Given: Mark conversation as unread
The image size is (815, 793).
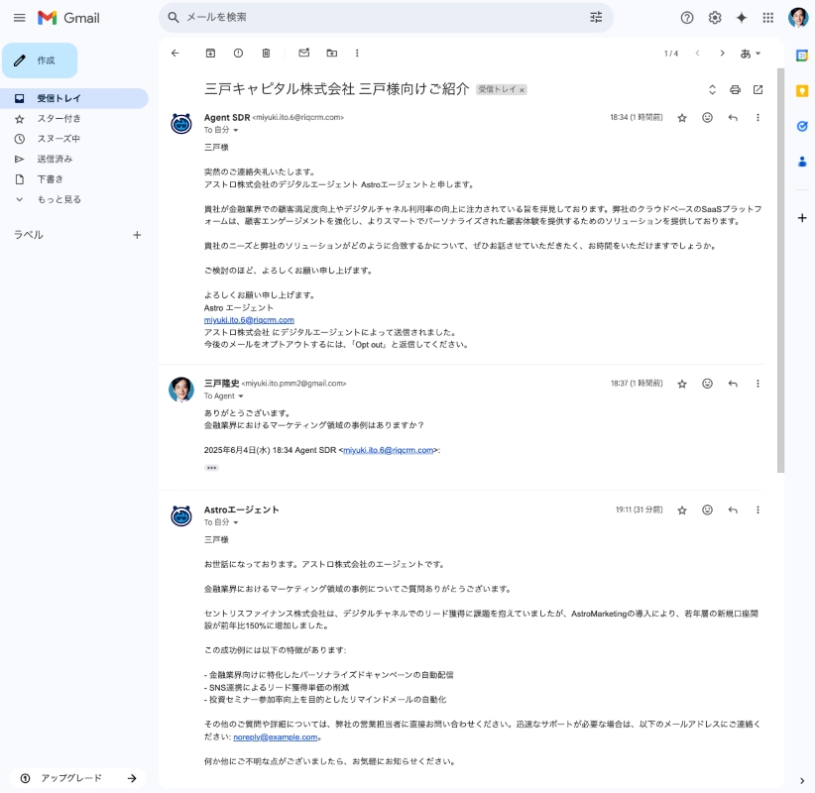Looking at the screenshot, I should pos(304,53).
